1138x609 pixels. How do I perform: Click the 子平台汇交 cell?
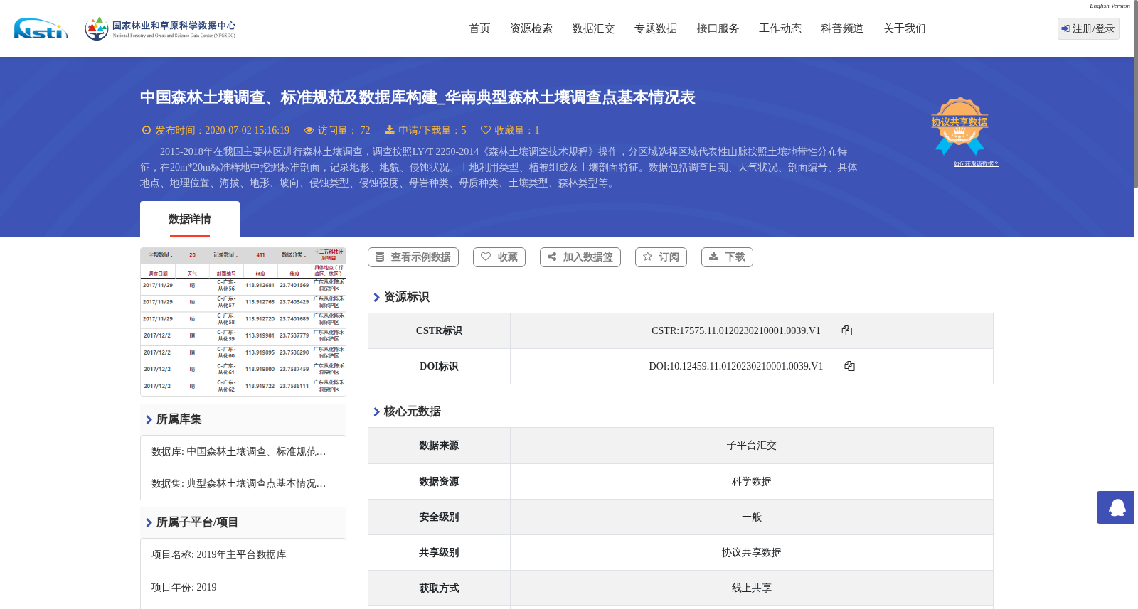pos(752,446)
